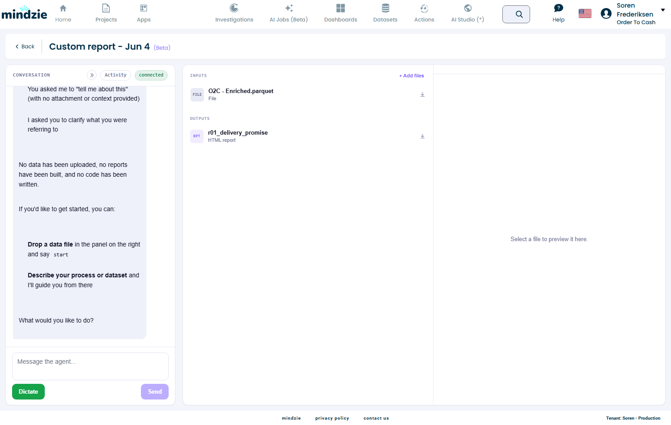
Task: Go to Home in the navigation
Action: [x=63, y=13]
